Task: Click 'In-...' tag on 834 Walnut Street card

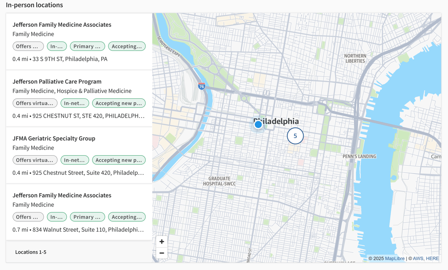Action: [57, 217]
